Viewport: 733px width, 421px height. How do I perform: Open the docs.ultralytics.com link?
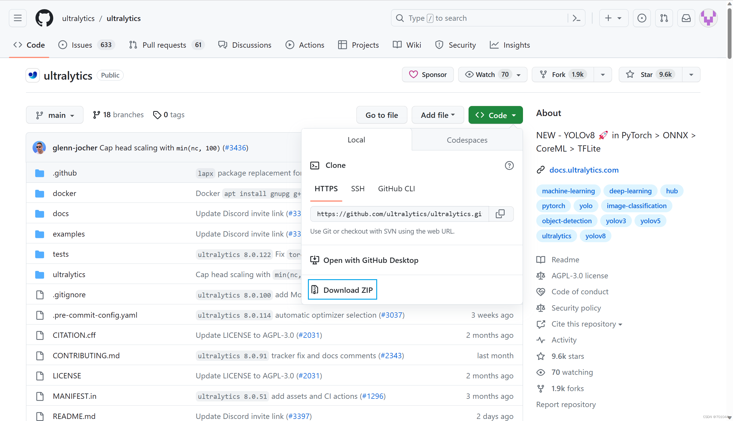584,170
